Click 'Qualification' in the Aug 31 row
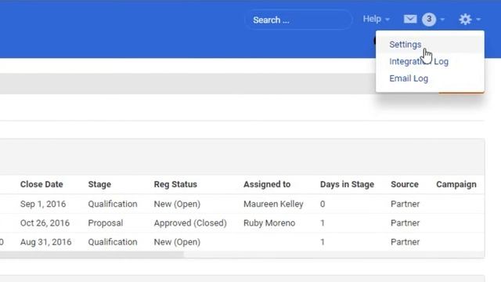Viewport: 501px width, 282px height. (113, 242)
